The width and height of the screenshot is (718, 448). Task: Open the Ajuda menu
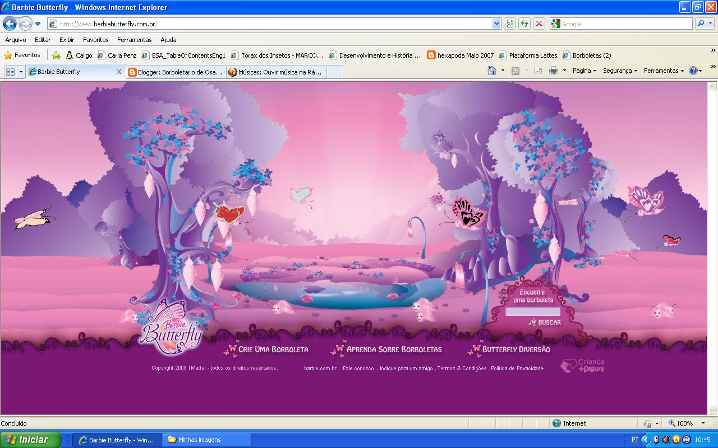(x=168, y=40)
